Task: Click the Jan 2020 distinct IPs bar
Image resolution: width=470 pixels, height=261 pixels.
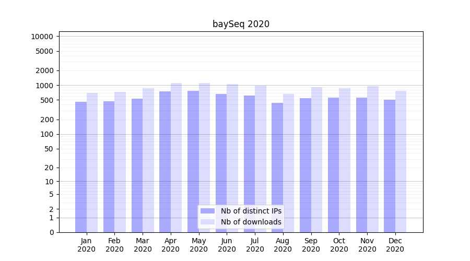Action: tap(81, 167)
